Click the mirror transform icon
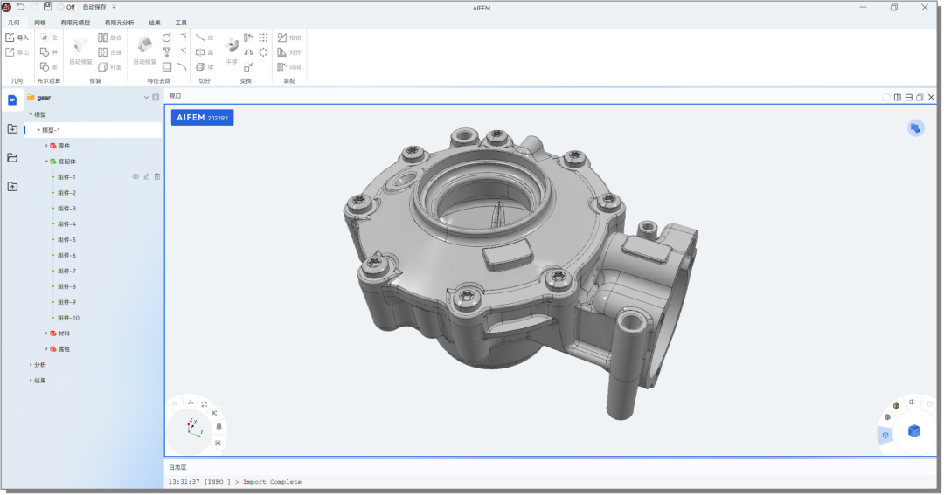944x495 pixels. click(x=248, y=52)
